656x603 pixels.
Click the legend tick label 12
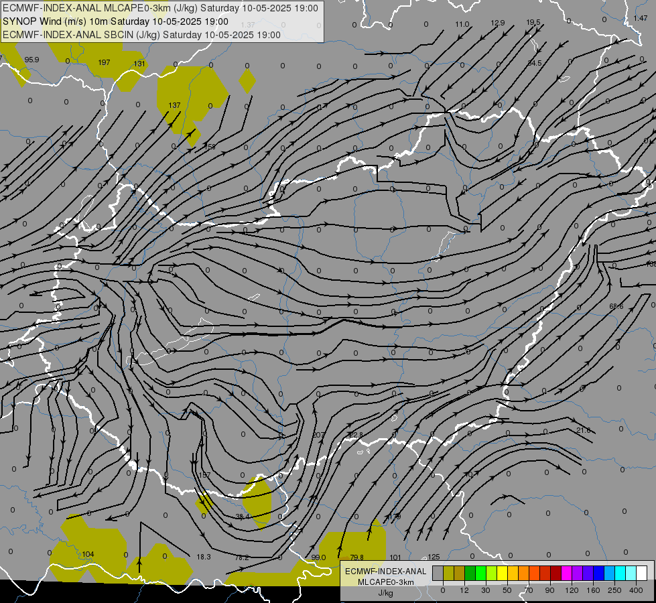464,590
